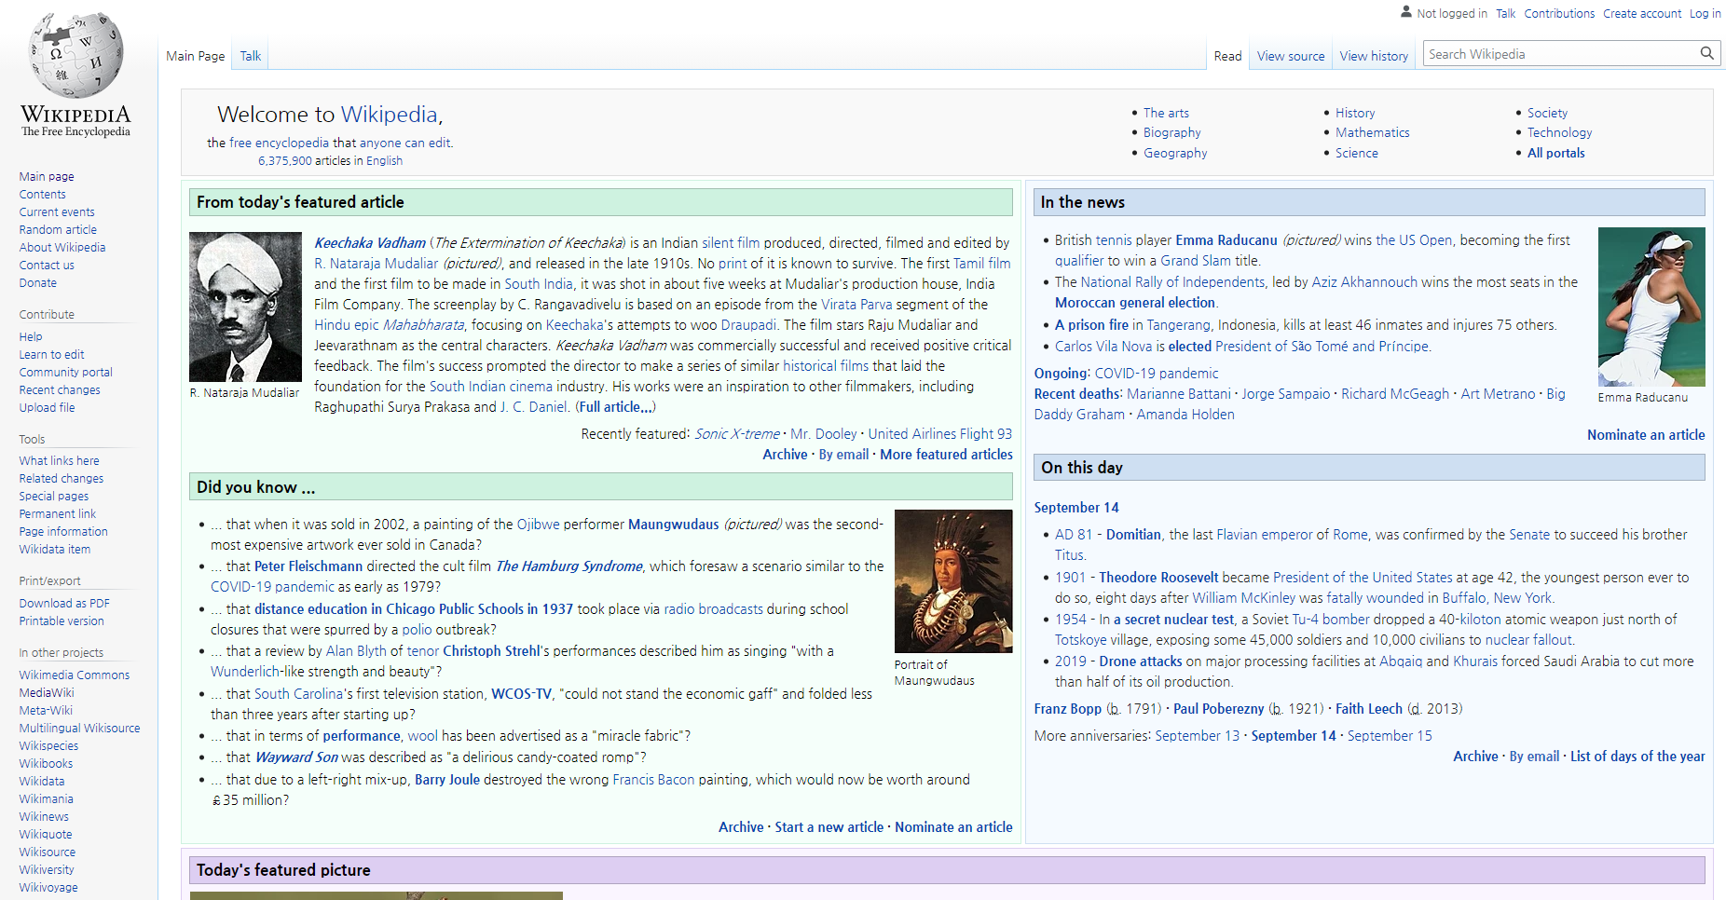Open the Barry Joule link
This screenshot has width=1726, height=900.
click(446, 779)
